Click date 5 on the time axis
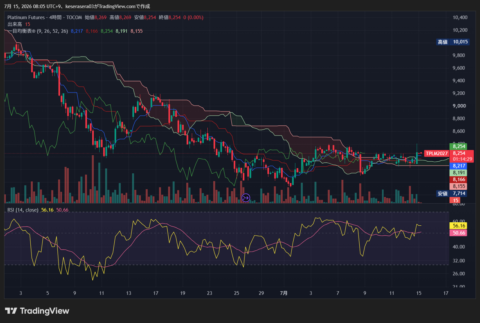 (48, 293)
